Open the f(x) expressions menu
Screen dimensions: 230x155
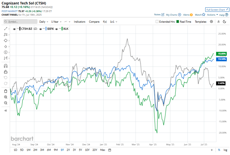coord(105,22)
